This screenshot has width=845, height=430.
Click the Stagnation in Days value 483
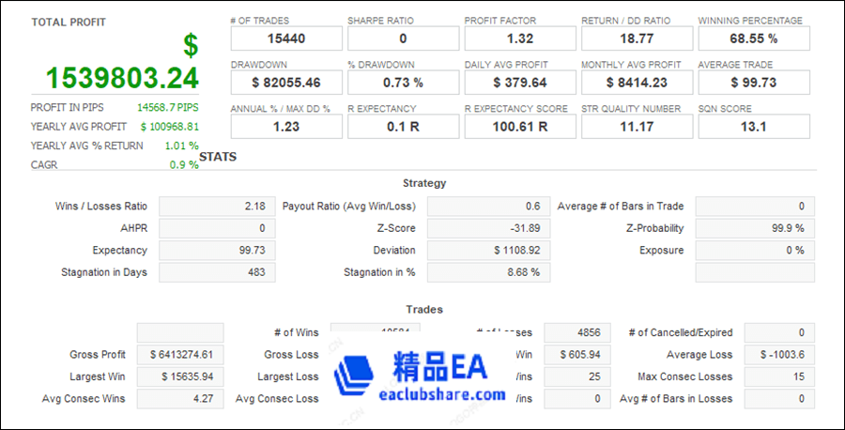(x=217, y=272)
